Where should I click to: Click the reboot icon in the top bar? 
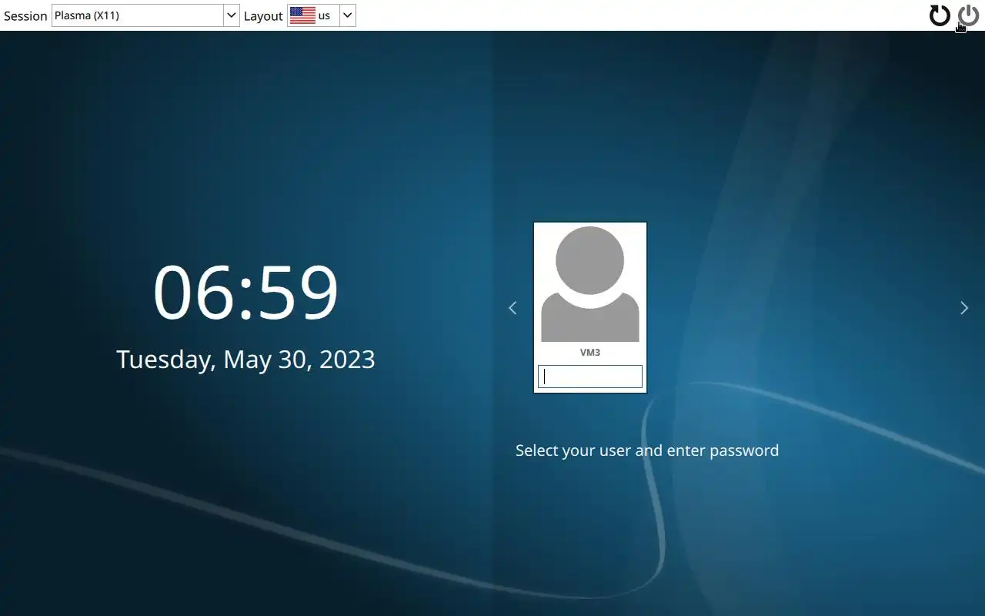click(x=940, y=15)
